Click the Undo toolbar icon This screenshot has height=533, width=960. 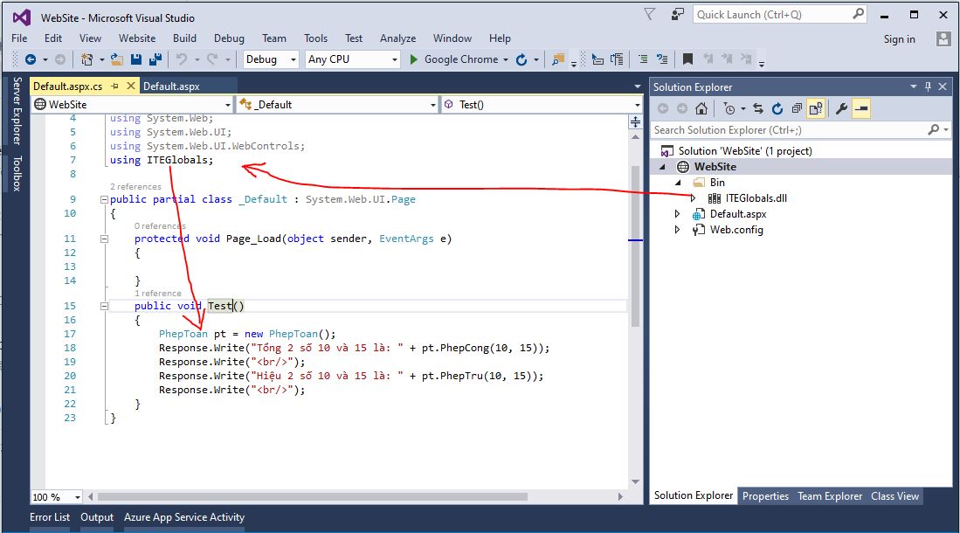click(182, 59)
